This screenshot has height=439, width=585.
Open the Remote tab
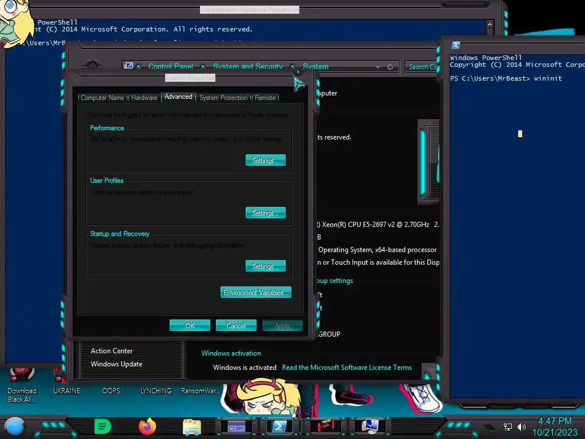265,98
